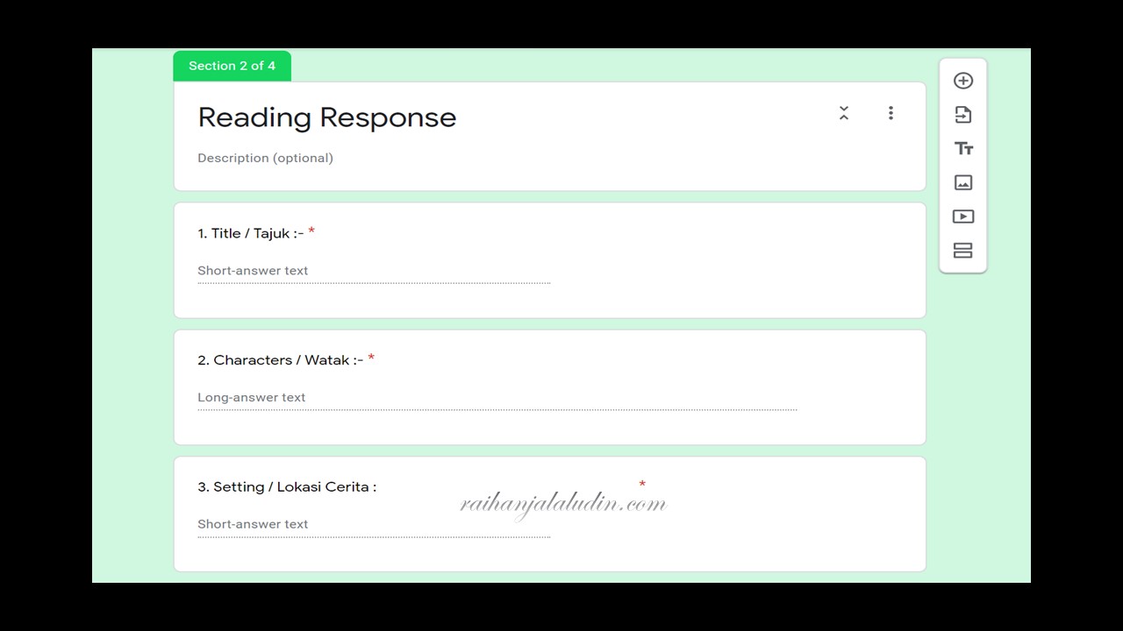Open the section's three-dot options menu

tap(891, 113)
